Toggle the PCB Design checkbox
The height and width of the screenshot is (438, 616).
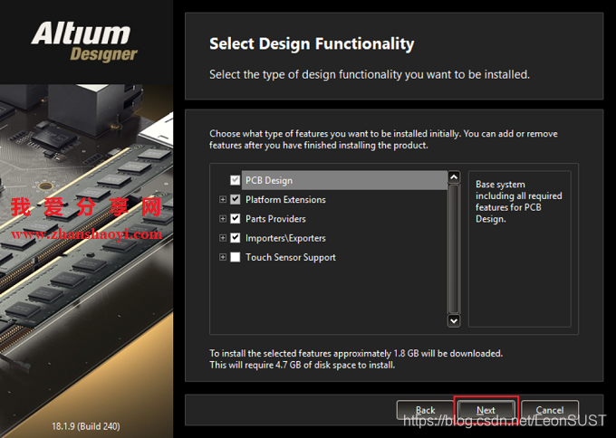(x=236, y=180)
